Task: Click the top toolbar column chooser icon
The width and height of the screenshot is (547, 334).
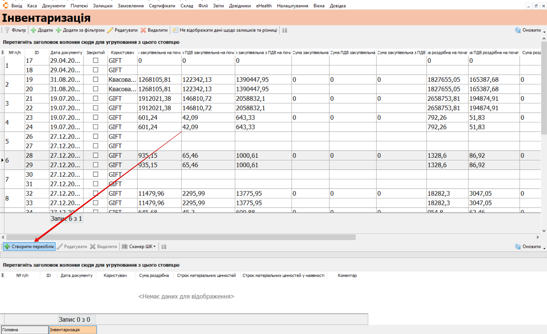Action: (285, 30)
